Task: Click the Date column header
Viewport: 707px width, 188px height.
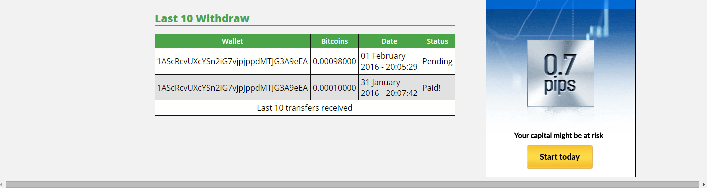Action: tap(389, 41)
